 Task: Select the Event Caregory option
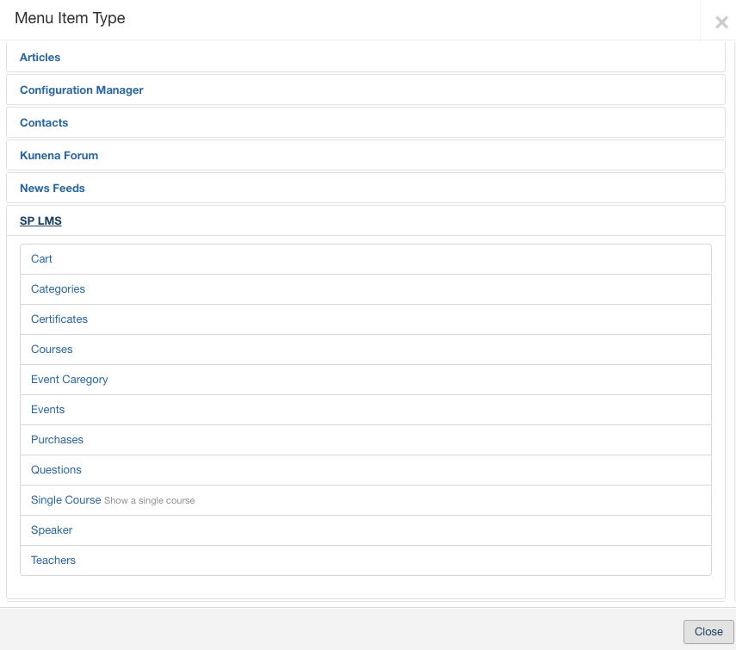pos(70,380)
